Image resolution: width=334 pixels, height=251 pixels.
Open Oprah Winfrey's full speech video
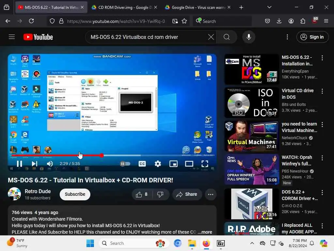251,169
